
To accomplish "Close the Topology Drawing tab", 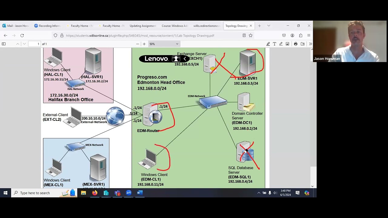I will click(251, 26).
